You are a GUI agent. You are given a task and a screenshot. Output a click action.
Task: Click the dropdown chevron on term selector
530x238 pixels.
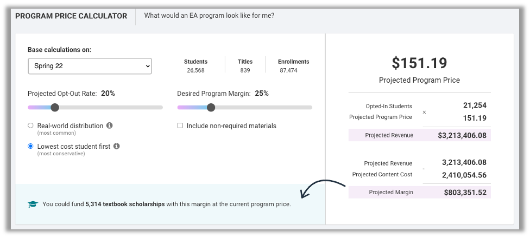pos(147,66)
